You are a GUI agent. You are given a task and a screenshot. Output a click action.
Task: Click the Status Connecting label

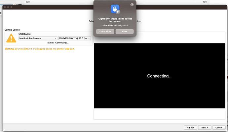click(58, 42)
